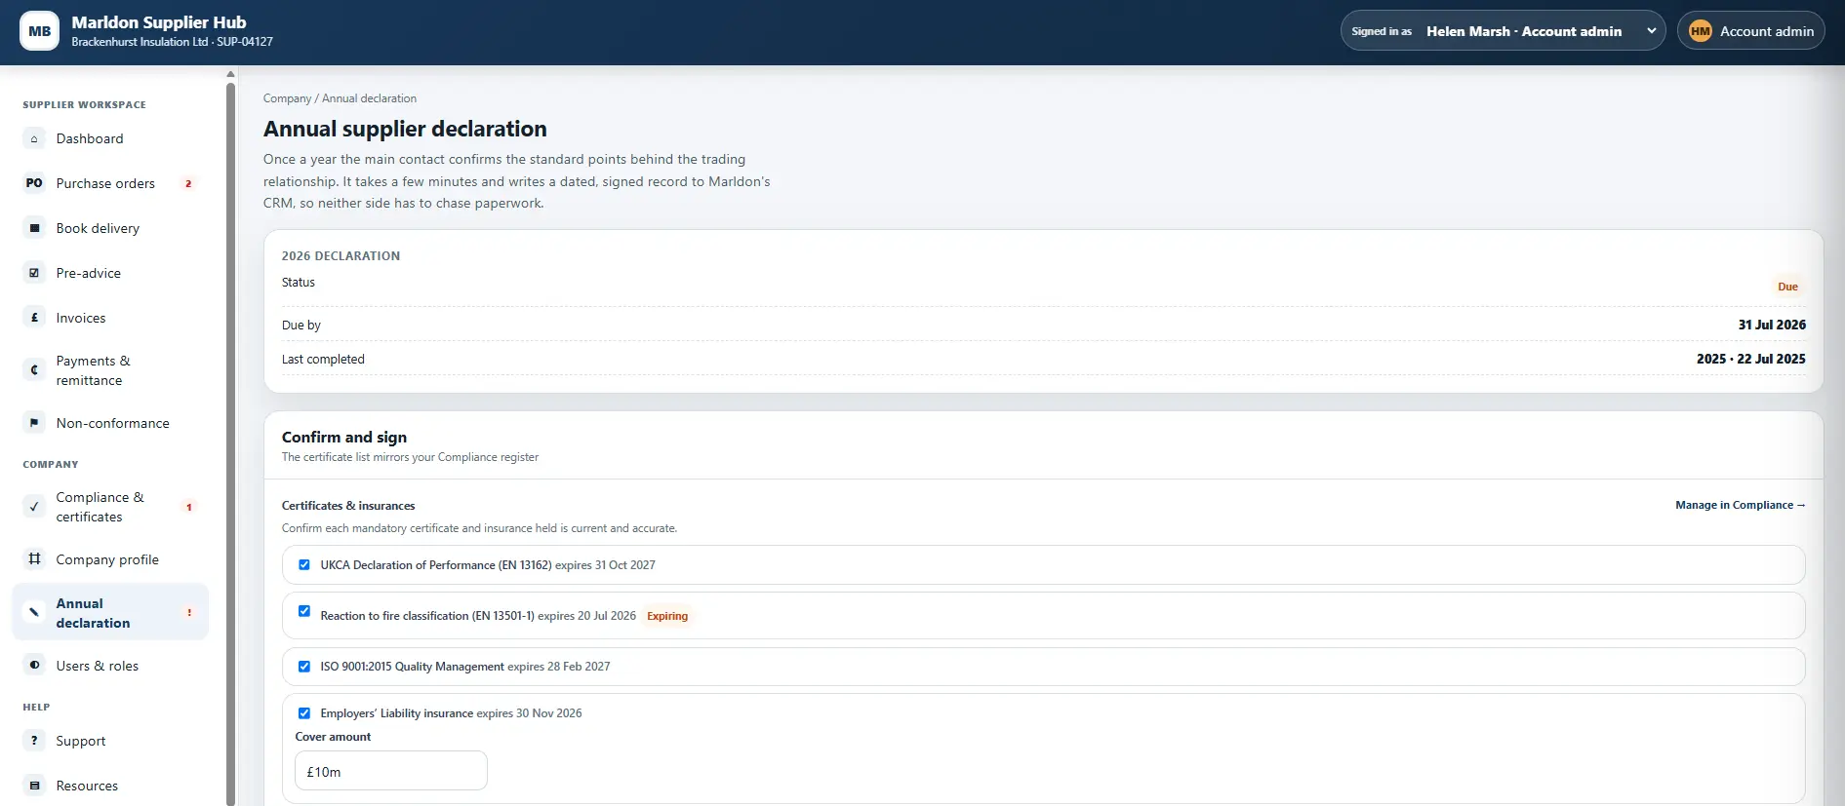Uncheck ISO 9001:2015 Quality Management checkbox
Screen dimensions: 1845x806
pyautogui.click(x=304, y=667)
